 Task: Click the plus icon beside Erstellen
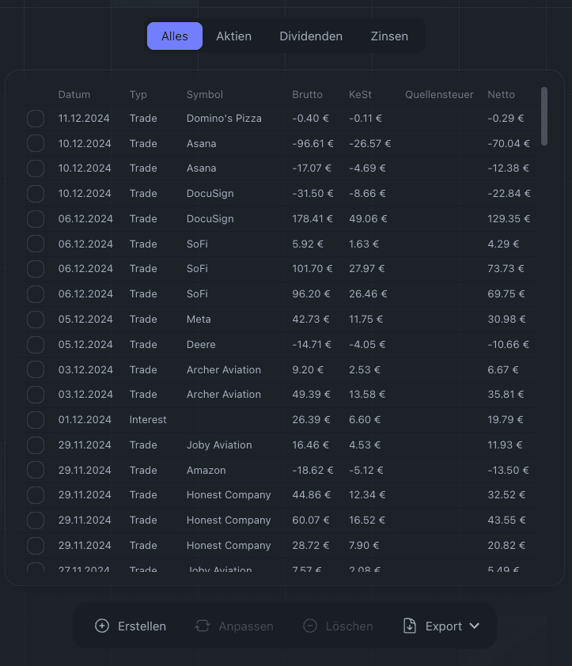[102, 626]
